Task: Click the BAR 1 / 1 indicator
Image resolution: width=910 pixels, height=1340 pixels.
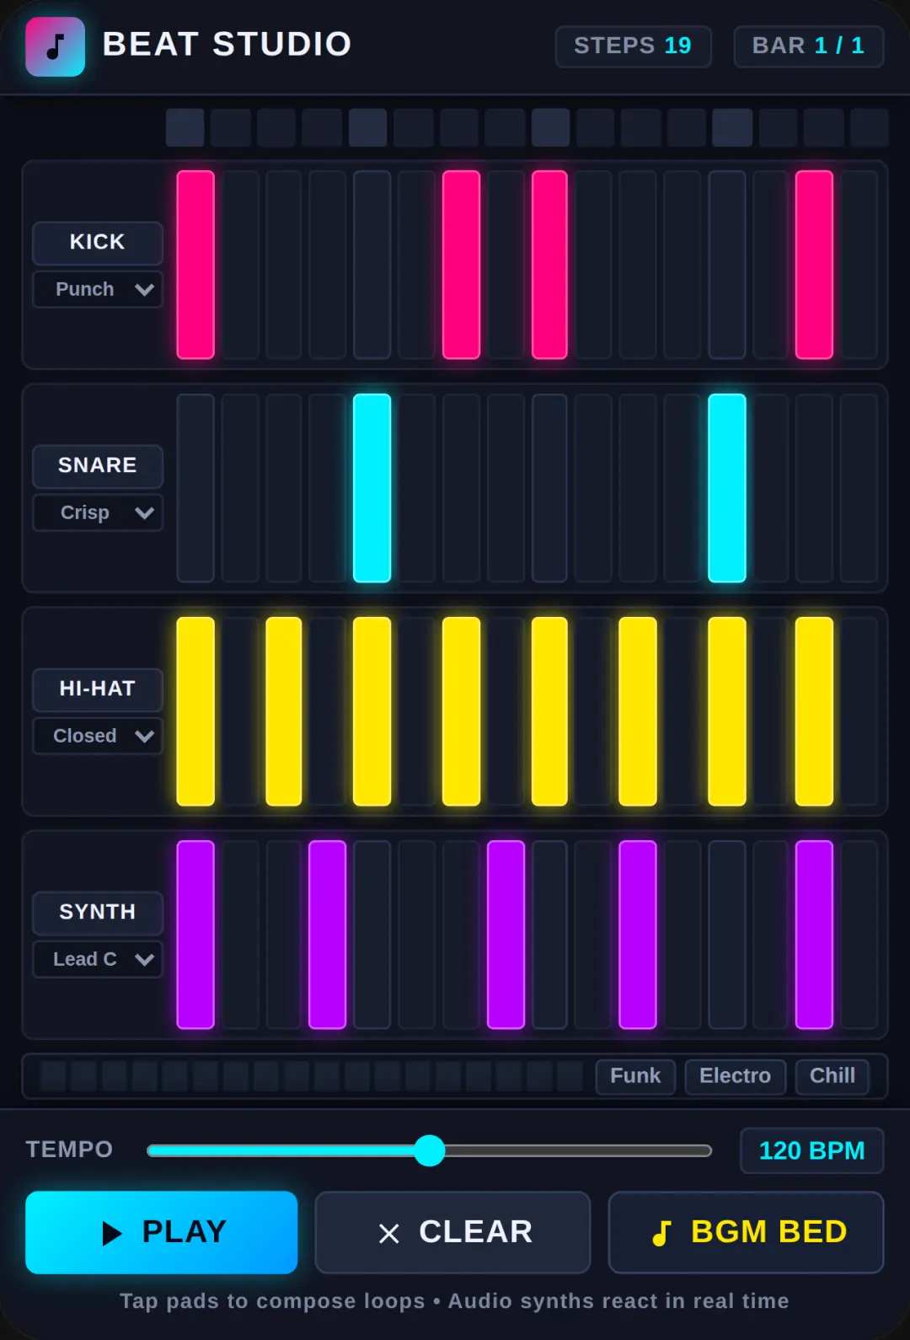Action: click(808, 46)
